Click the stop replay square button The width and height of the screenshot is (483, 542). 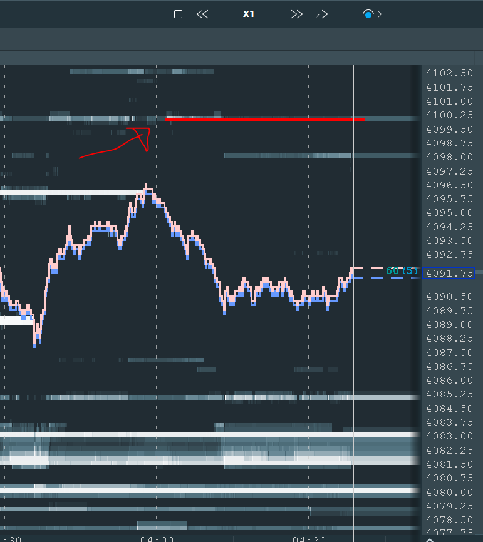click(178, 14)
